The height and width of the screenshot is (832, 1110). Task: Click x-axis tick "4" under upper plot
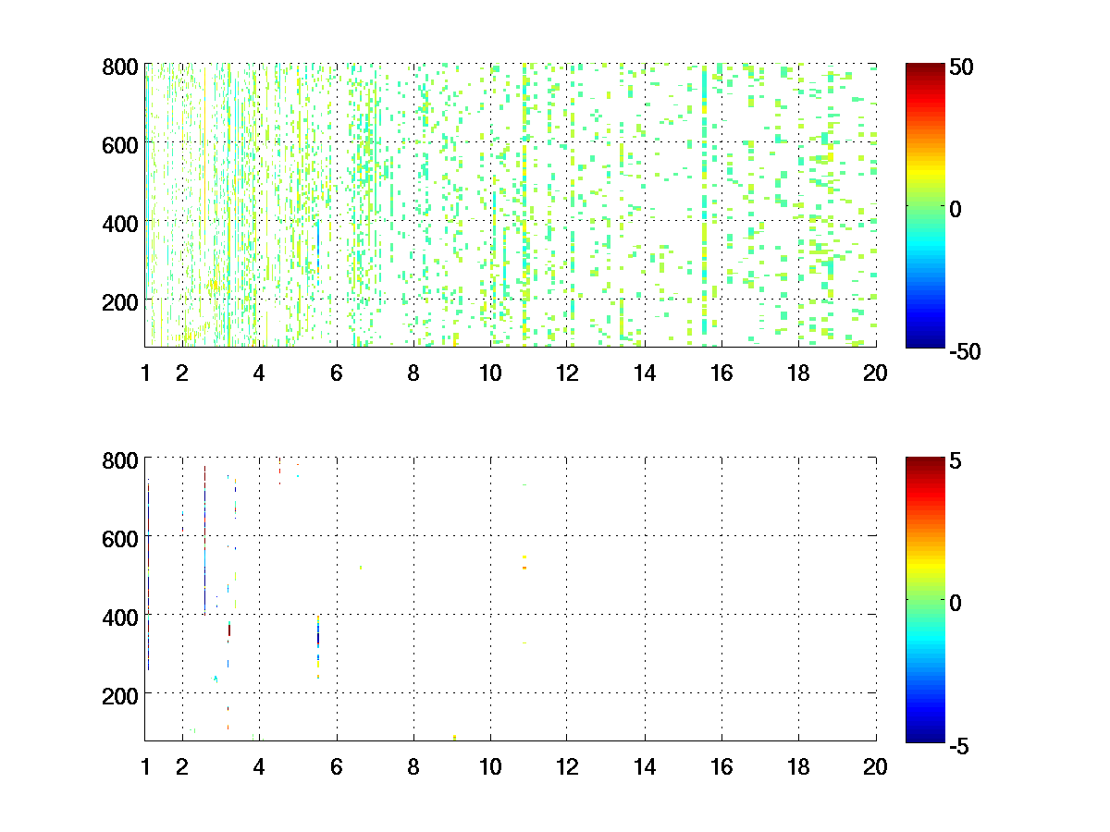(x=259, y=373)
